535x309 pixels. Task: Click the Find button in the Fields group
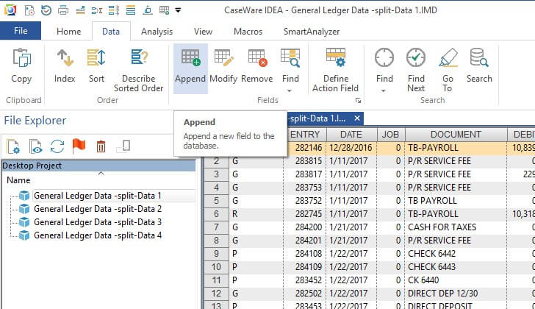tap(290, 65)
